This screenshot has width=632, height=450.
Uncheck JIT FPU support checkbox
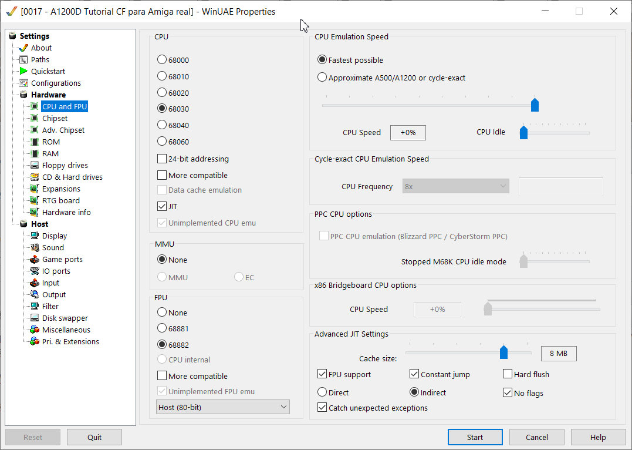click(x=322, y=374)
